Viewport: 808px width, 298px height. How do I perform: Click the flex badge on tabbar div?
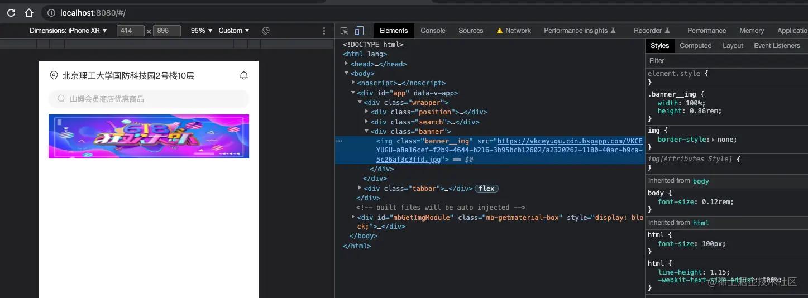coord(486,189)
